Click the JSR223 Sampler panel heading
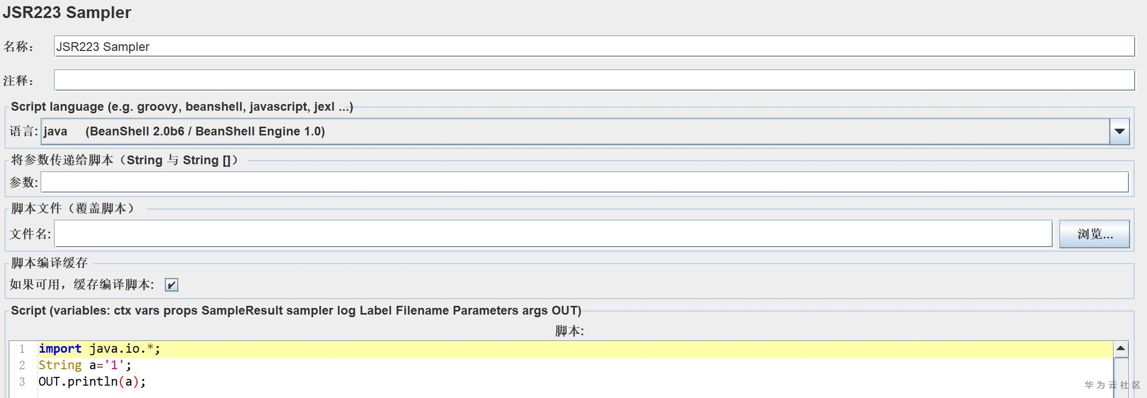The width and height of the screenshot is (1147, 398). click(x=67, y=12)
